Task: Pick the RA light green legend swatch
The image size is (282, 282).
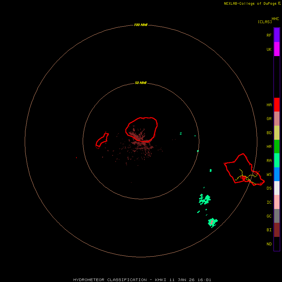Action: 277,160
